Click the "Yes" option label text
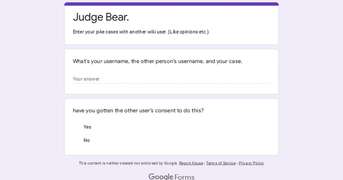 point(87,127)
